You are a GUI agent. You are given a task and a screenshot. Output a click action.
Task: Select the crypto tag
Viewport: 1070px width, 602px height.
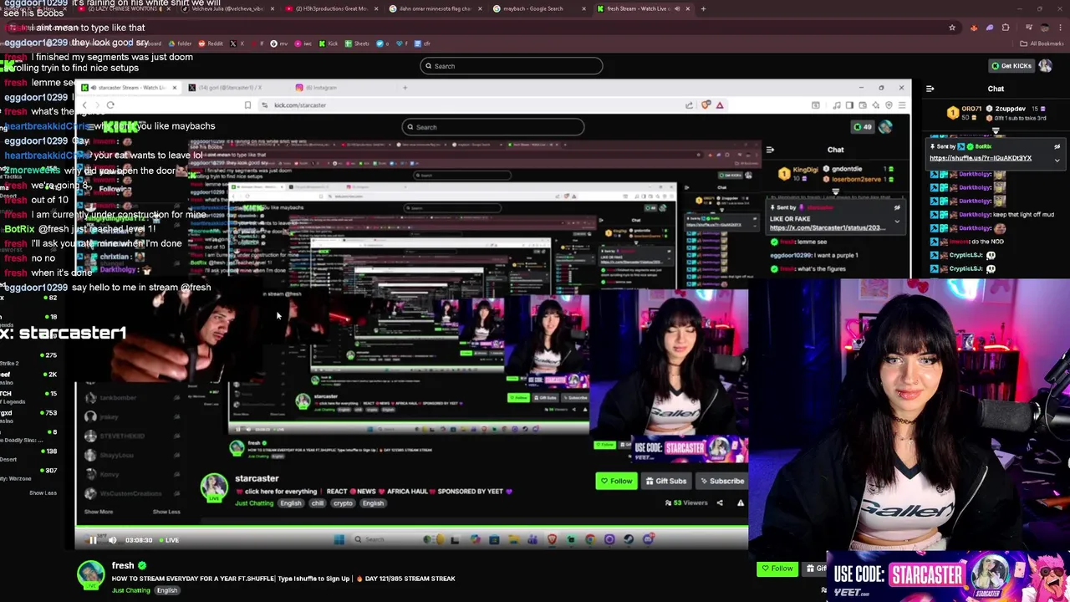click(343, 503)
